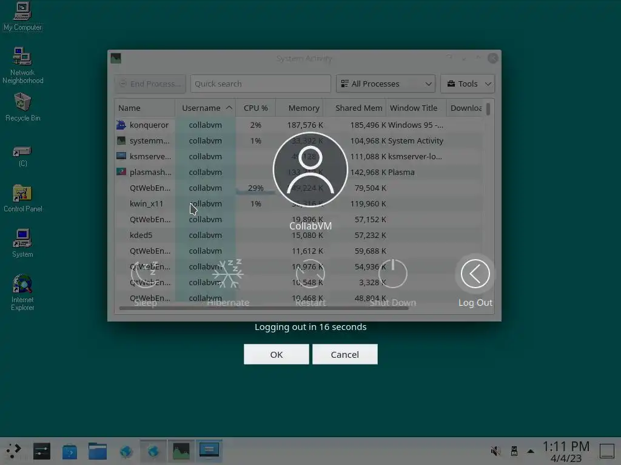Focus the Quick search field
The image size is (621, 465).
[261, 84]
